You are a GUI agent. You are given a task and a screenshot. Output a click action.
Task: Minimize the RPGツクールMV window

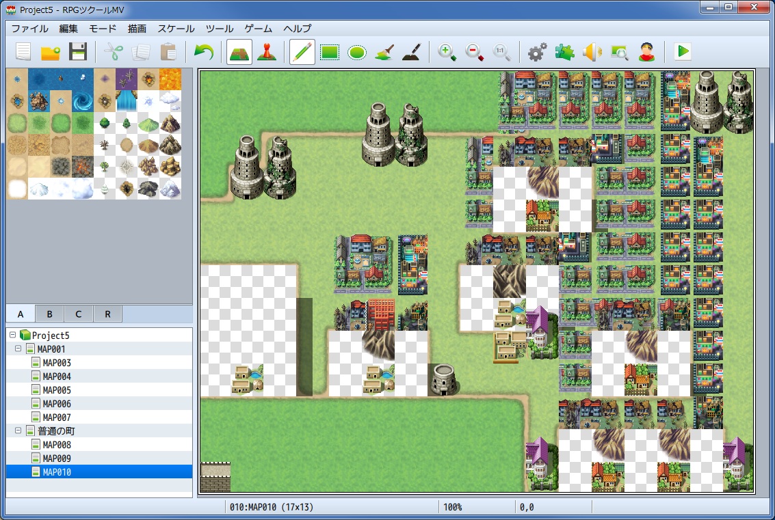710,8
